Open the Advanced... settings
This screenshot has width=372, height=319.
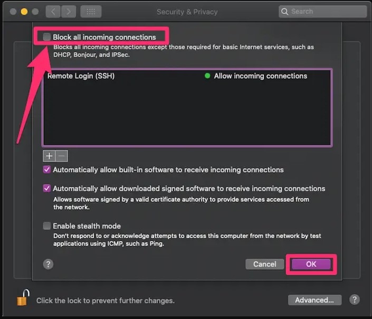click(314, 300)
